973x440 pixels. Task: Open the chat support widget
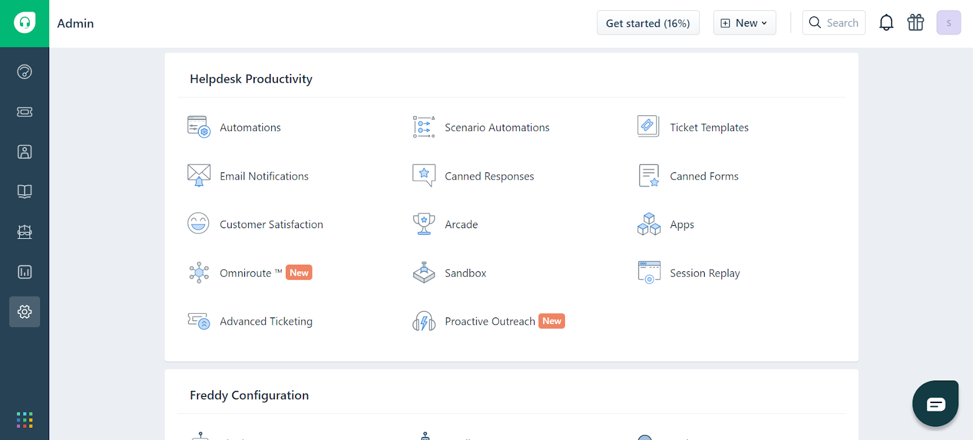tap(935, 404)
